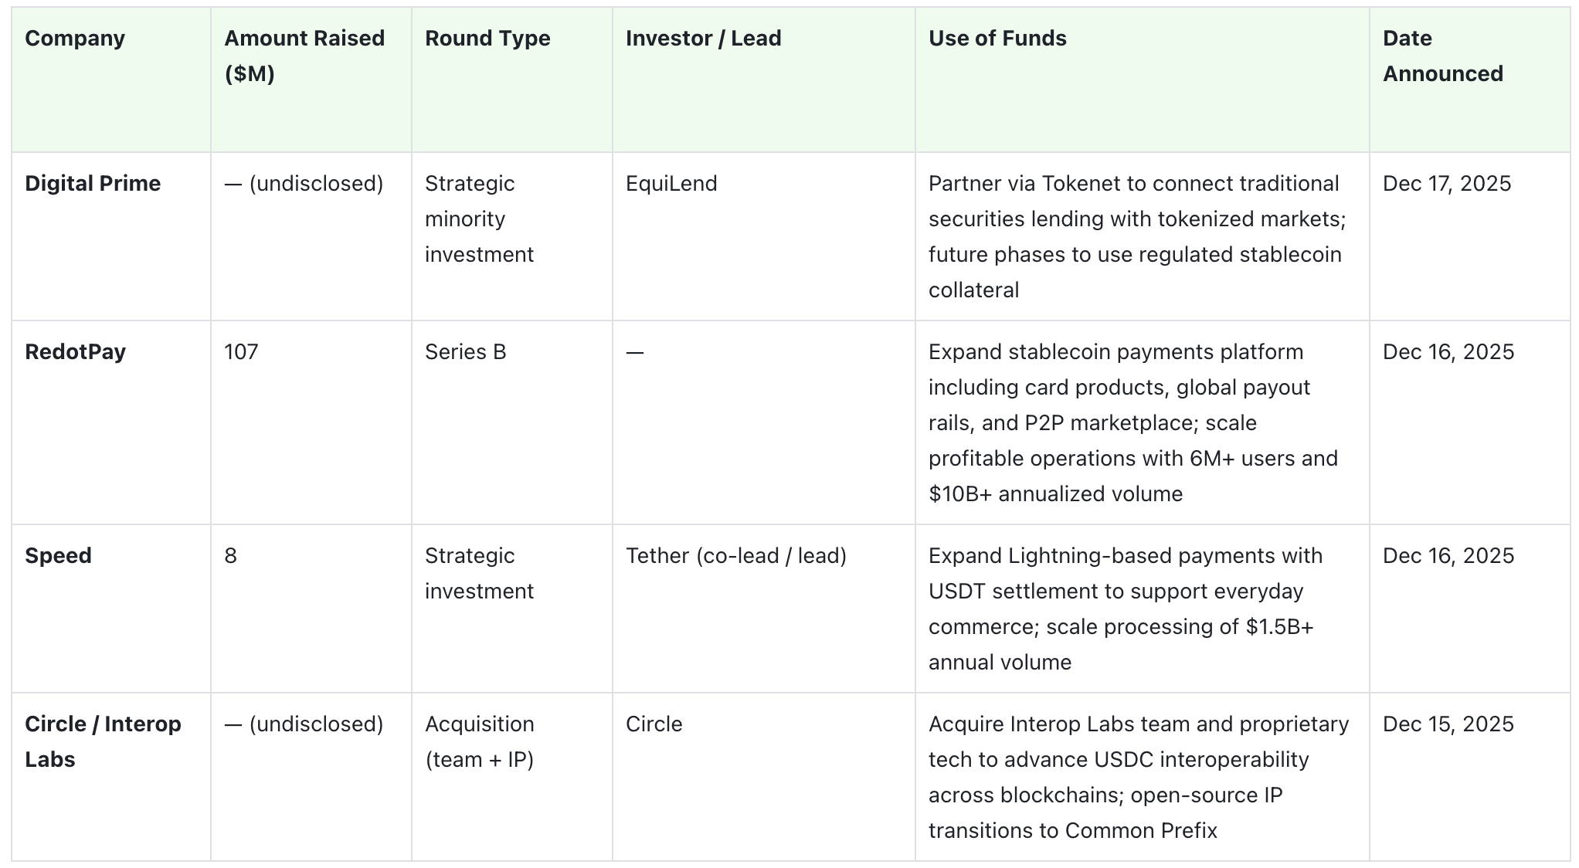1579x868 pixels.
Task: Click the Circle / Interop Labs cell
Action: click(103, 741)
